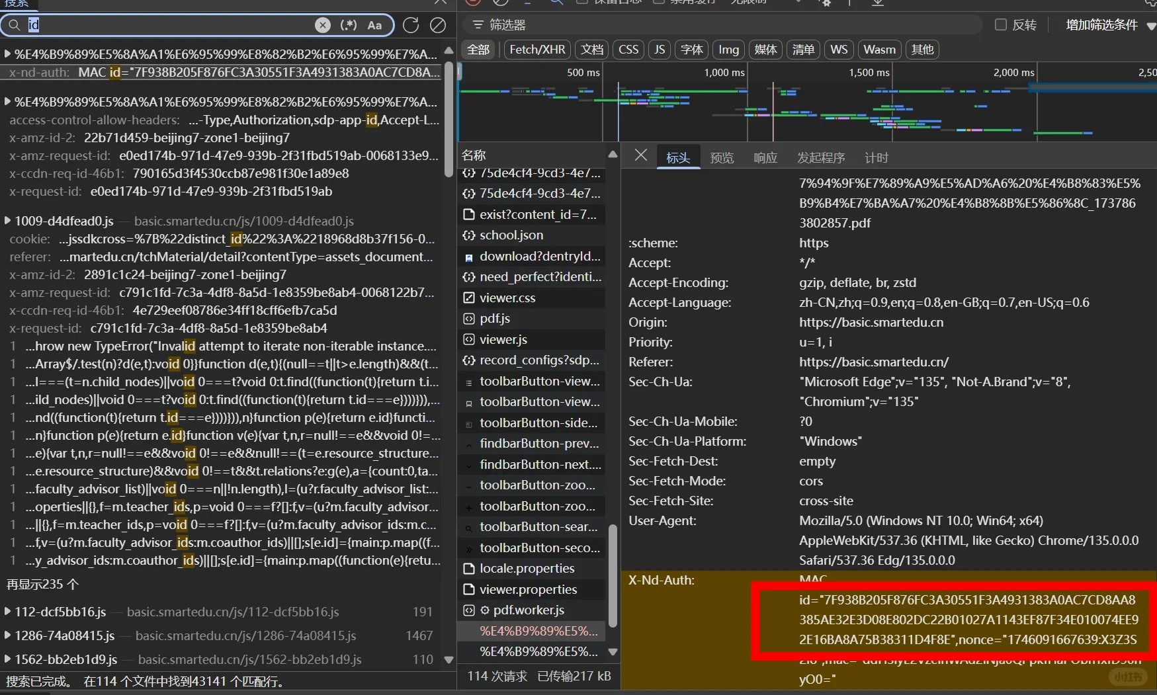This screenshot has width=1157, height=695.
Task: Filter requests by CSS
Action: point(628,50)
